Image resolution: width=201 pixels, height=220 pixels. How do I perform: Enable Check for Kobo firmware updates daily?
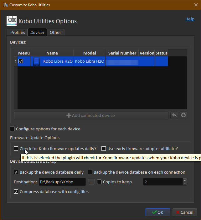coord(16,149)
